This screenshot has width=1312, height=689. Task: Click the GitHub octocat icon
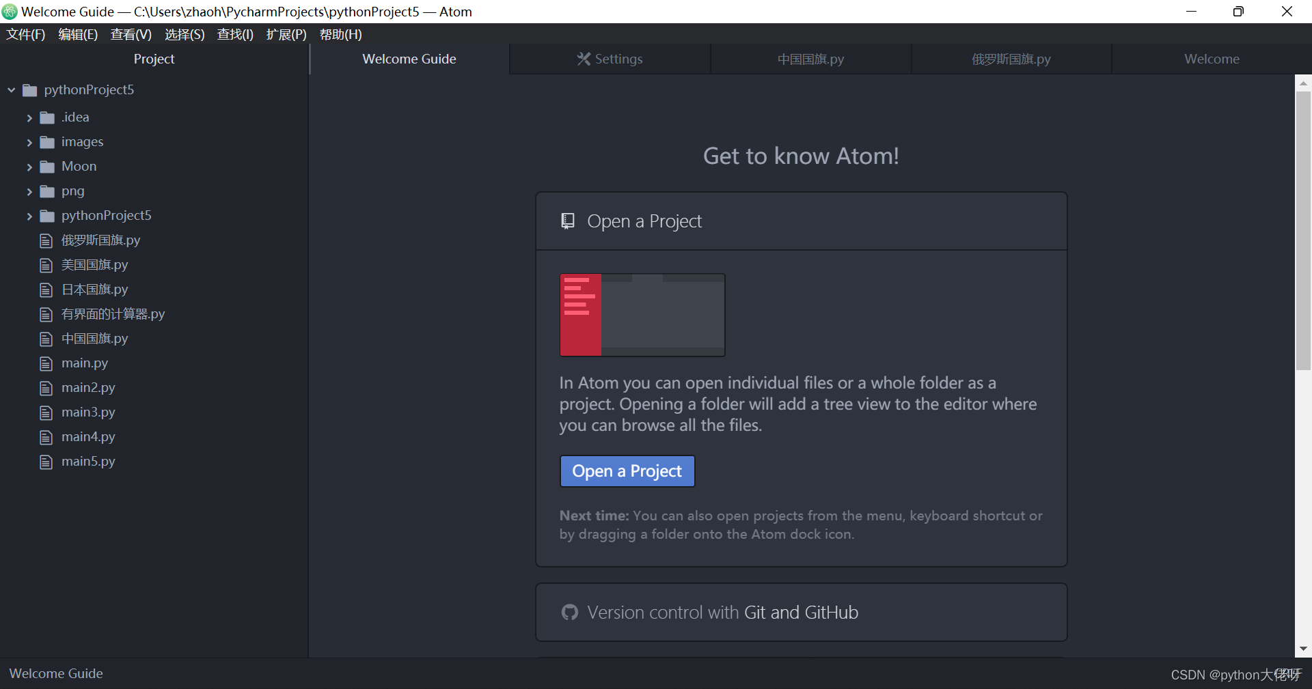coord(569,612)
